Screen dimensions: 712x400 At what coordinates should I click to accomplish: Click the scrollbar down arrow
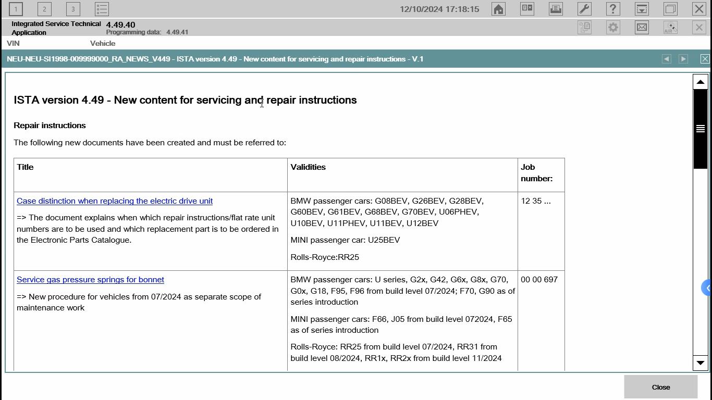pos(700,362)
